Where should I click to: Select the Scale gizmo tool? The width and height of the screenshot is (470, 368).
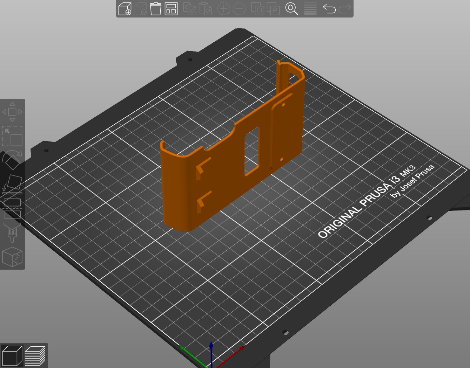pyautogui.click(x=12, y=136)
